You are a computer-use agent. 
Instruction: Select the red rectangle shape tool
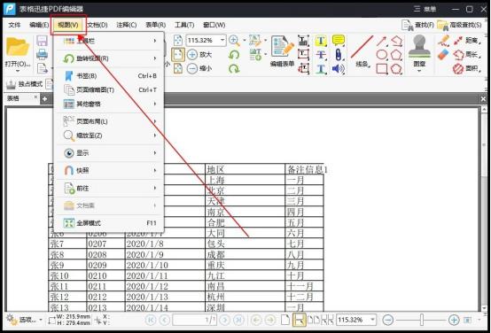(x=381, y=68)
